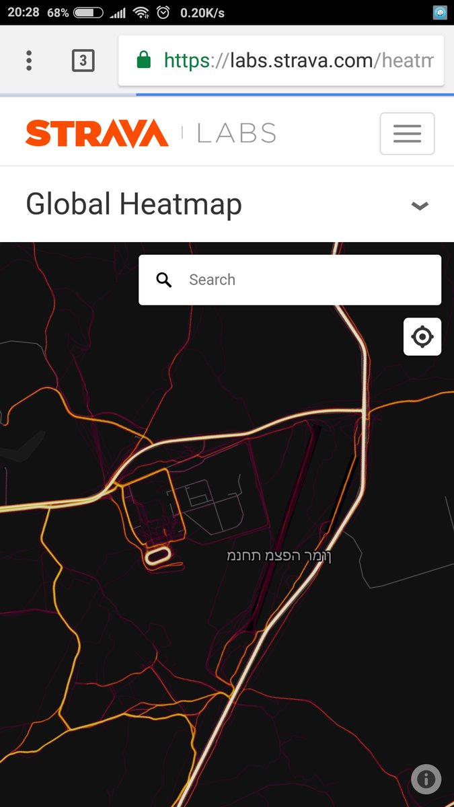The width and height of the screenshot is (454, 807).
Task: Focus the labs.strava.com address bar
Action: (281, 61)
